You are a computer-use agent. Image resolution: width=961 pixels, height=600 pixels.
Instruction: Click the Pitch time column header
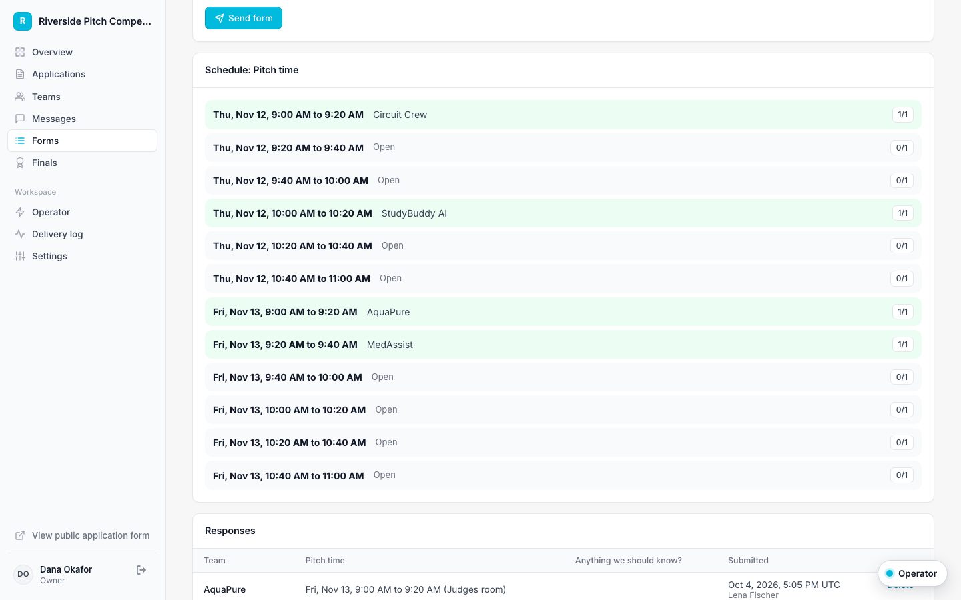[x=325, y=561]
